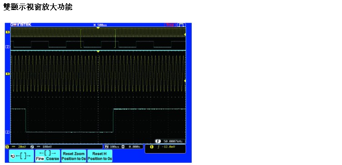The image size is (342, 165).
Task: Click the F 50.0007kHz frequency readout
Action: 170,141
